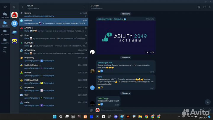This screenshot has height=120, width=213.
Task: Open the round П avatar
Action: (x=92, y=88)
